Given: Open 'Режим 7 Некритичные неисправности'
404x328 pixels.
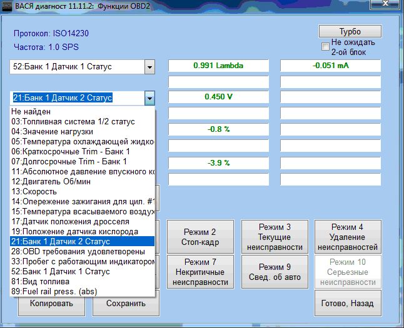Looking at the screenshot, I should 200,272.
